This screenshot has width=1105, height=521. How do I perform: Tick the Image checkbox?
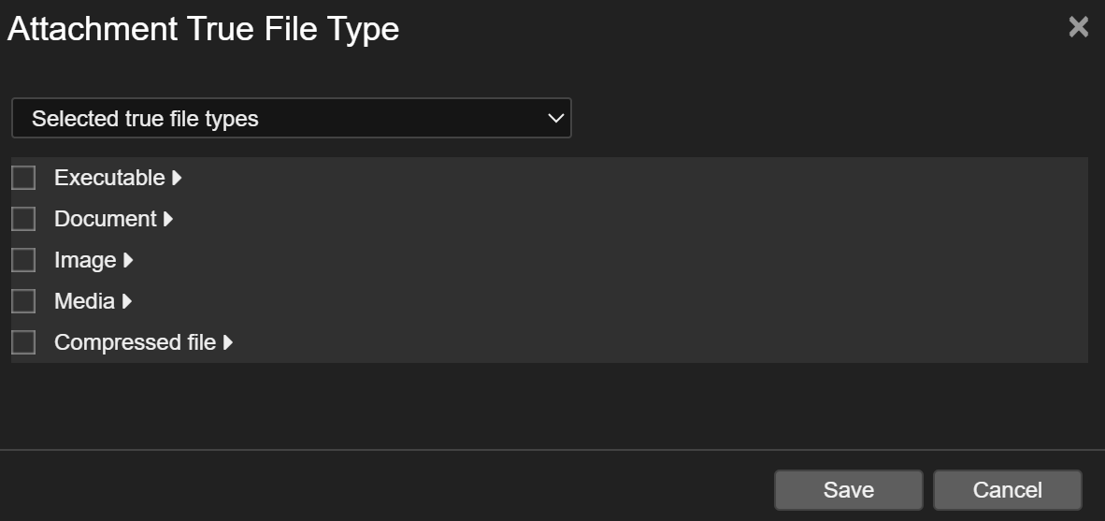pyautogui.click(x=23, y=260)
